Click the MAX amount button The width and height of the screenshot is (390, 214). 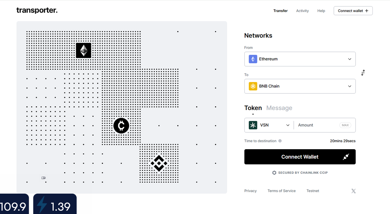click(x=345, y=125)
